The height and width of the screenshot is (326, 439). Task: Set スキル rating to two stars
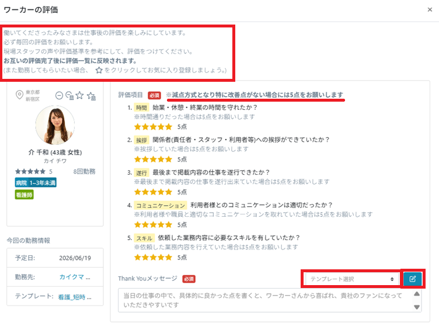click(145, 257)
